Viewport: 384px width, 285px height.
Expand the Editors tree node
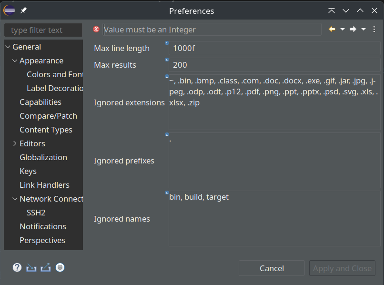click(15, 143)
